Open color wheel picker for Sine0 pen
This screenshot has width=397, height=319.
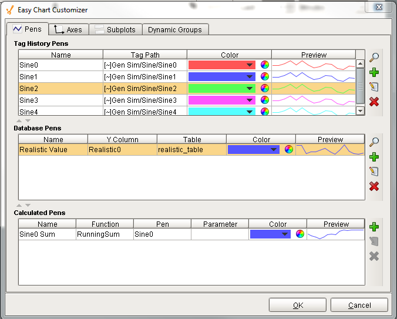point(265,65)
